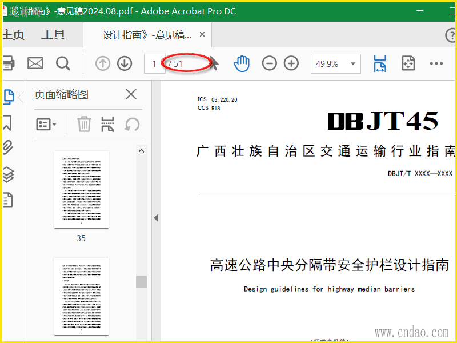The image size is (457, 343).
Task: Open more tools ellipsis menu
Action: (436, 63)
